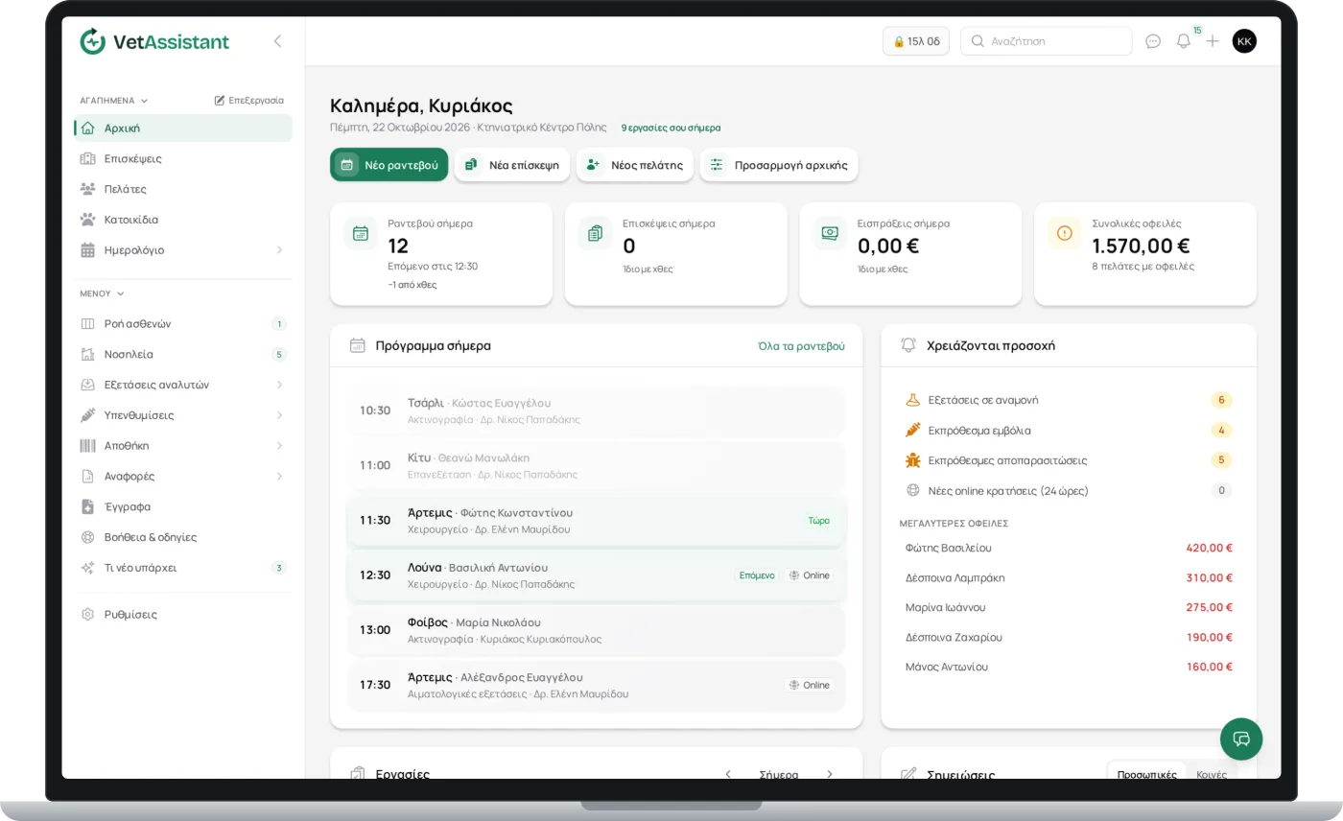This screenshot has height=821, width=1343.
Task: Expand the Ημερολόγιο submenu
Action: point(279,250)
